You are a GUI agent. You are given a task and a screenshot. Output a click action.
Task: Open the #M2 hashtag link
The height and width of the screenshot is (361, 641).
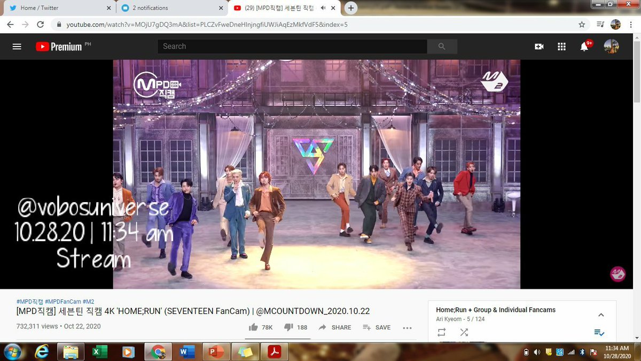[x=88, y=302]
